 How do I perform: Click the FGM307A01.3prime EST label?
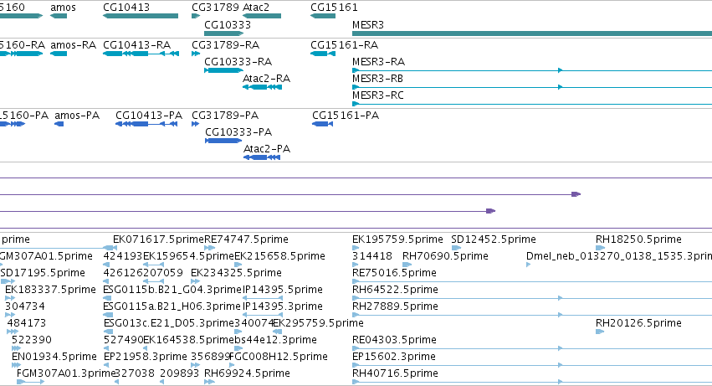pyautogui.click(x=66, y=374)
